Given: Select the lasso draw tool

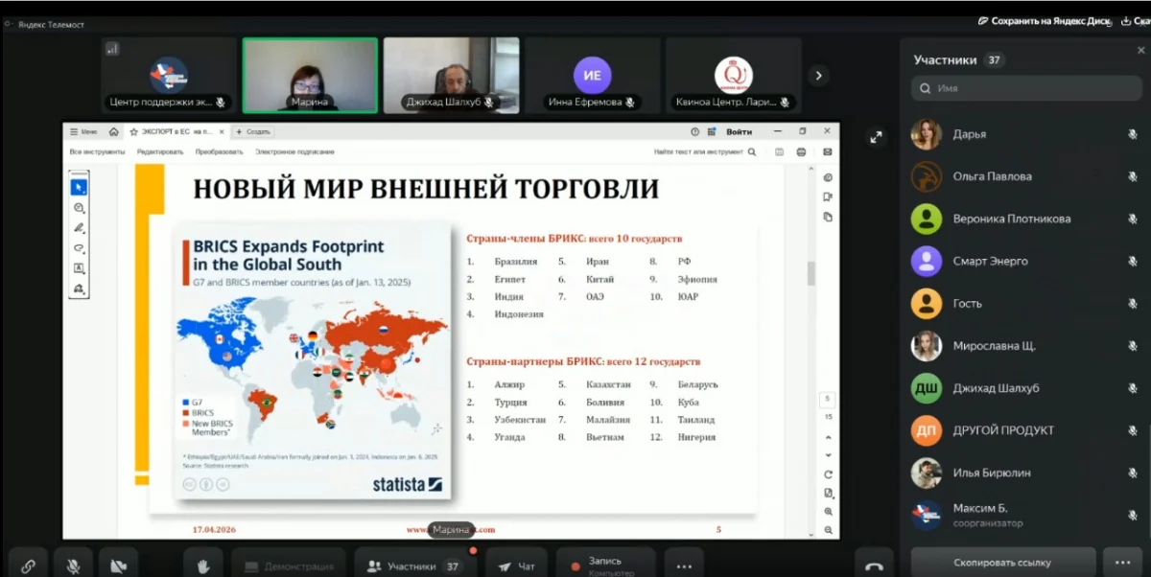Looking at the screenshot, I should [79, 248].
